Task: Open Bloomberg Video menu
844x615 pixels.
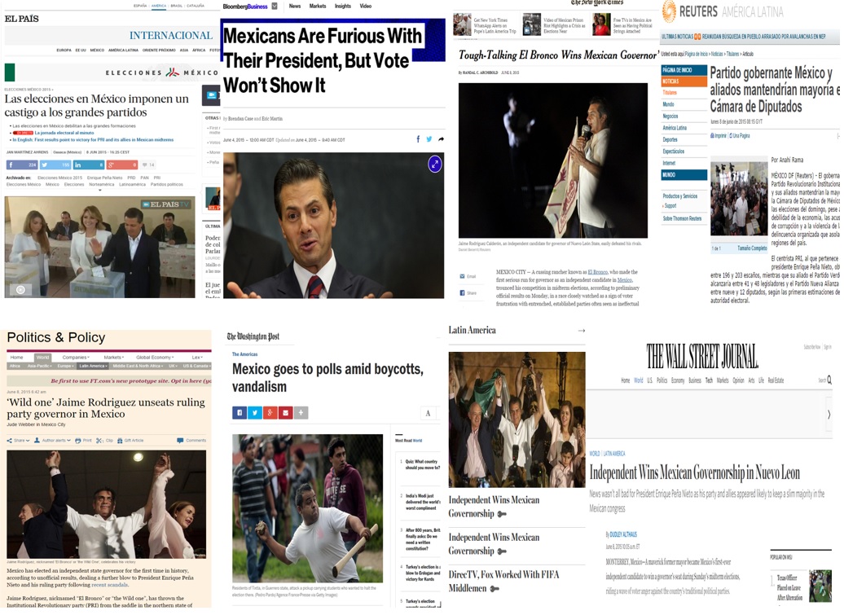Action: click(366, 6)
